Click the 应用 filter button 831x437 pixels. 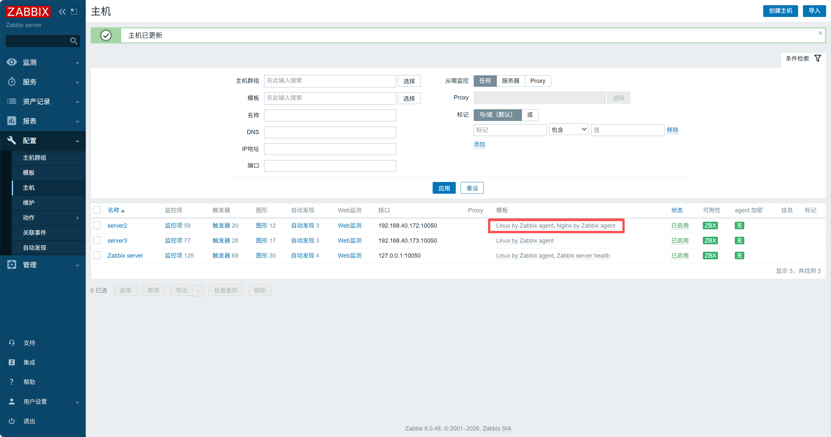coord(444,188)
